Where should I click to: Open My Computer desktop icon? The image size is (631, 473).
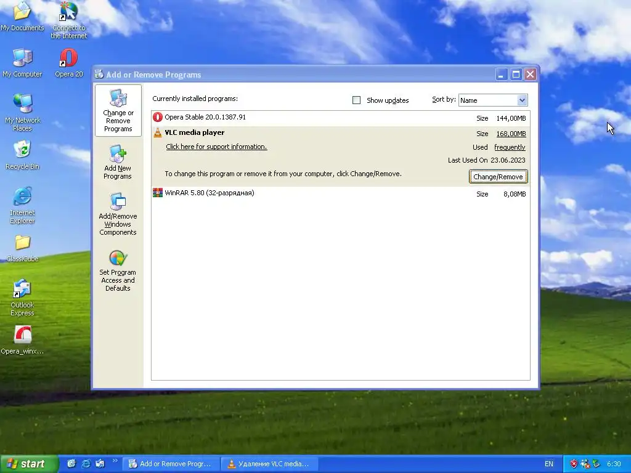(x=22, y=63)
